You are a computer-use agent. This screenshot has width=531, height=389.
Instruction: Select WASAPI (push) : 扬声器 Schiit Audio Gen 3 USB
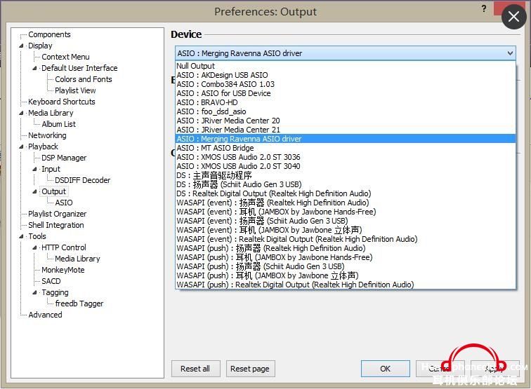[346, 266]
